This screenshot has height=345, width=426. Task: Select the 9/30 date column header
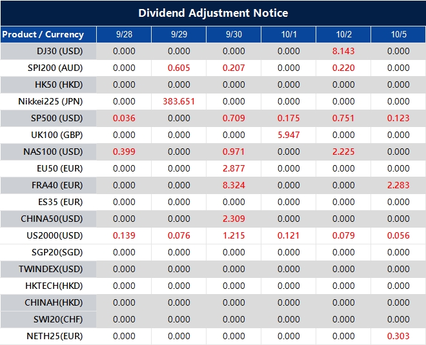(234, 34)
